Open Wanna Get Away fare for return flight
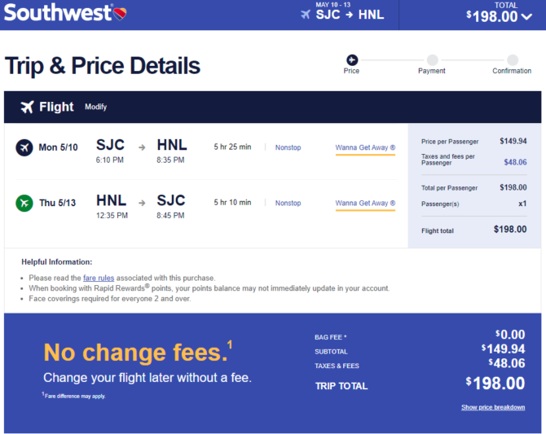Viewport: 546px width, 434px height. pos(365,203)
